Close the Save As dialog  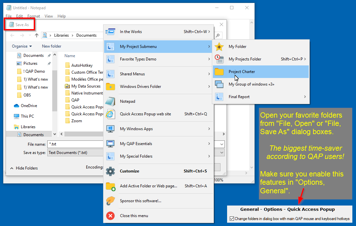221,24
